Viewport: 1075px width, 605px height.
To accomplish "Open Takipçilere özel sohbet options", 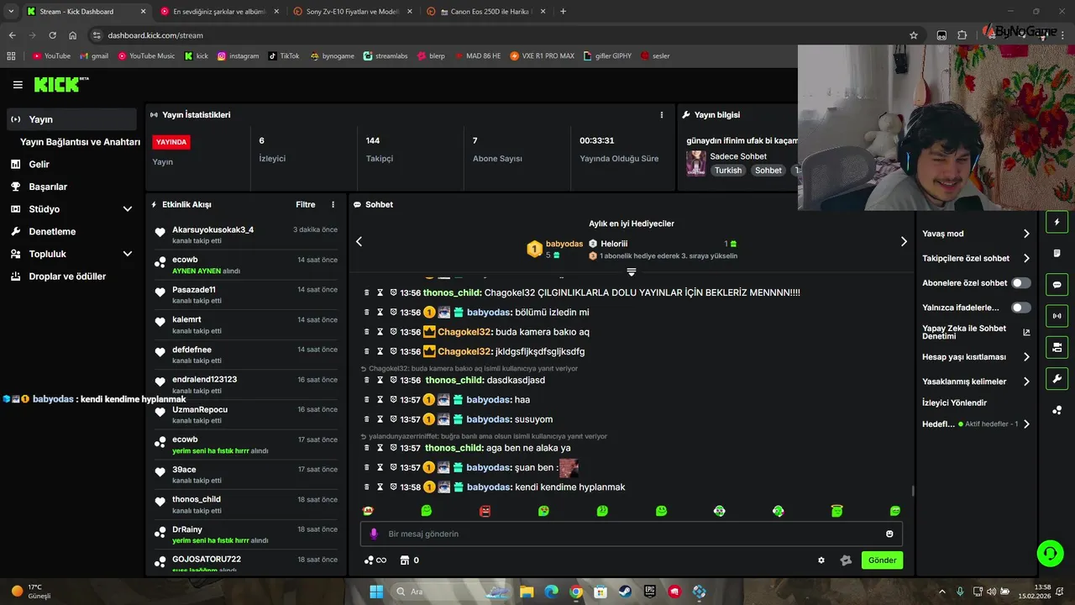I will [1026, 259].
